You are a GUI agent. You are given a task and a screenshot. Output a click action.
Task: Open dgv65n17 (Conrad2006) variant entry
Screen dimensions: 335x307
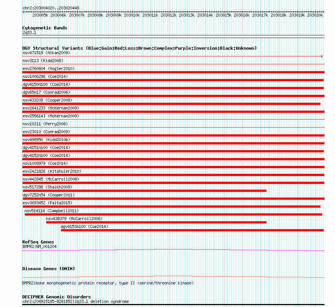click(x=46, y=92)
